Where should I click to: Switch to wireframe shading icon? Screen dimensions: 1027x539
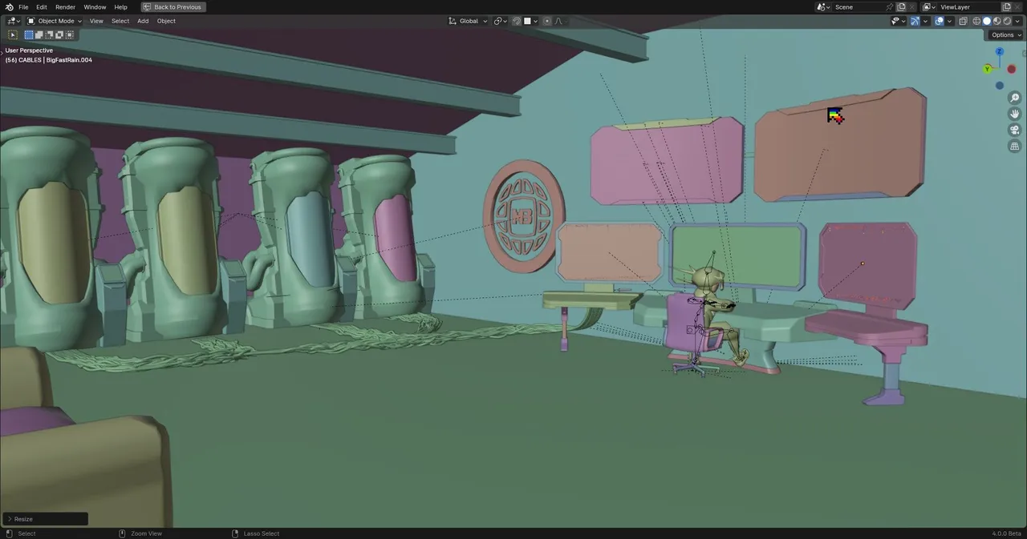pyautogui.click(x=976, y=21)
